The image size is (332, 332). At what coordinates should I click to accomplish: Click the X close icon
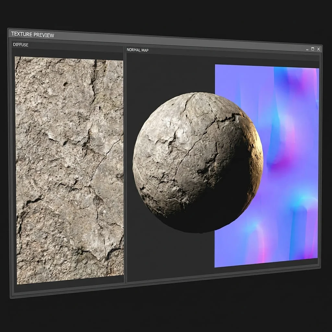click(x=318, y=49)
